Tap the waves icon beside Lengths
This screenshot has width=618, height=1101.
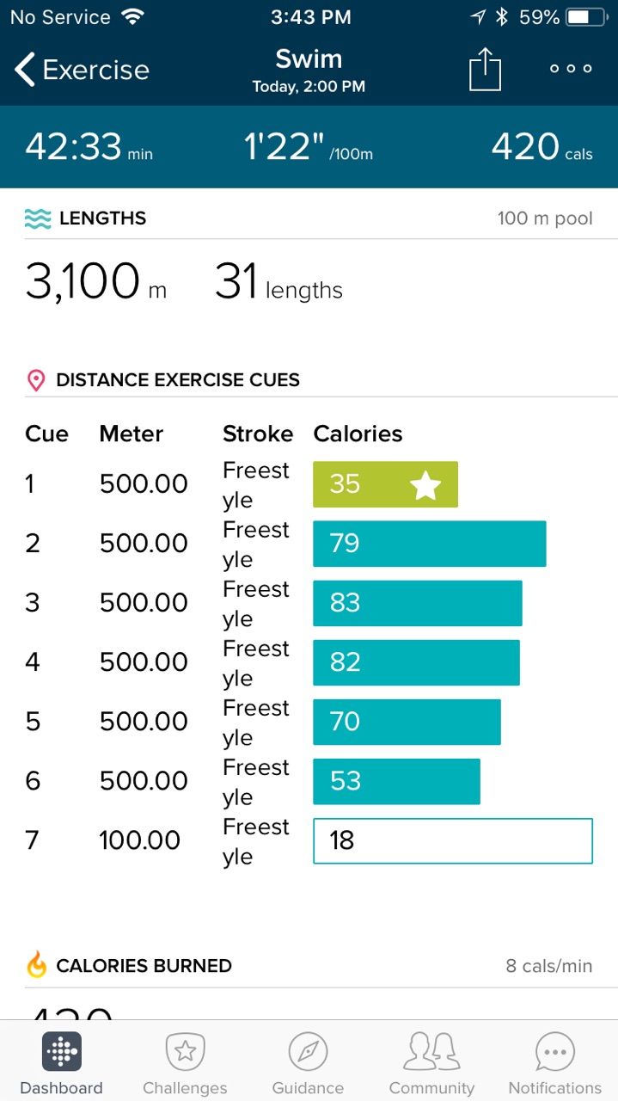pos(38,218)
